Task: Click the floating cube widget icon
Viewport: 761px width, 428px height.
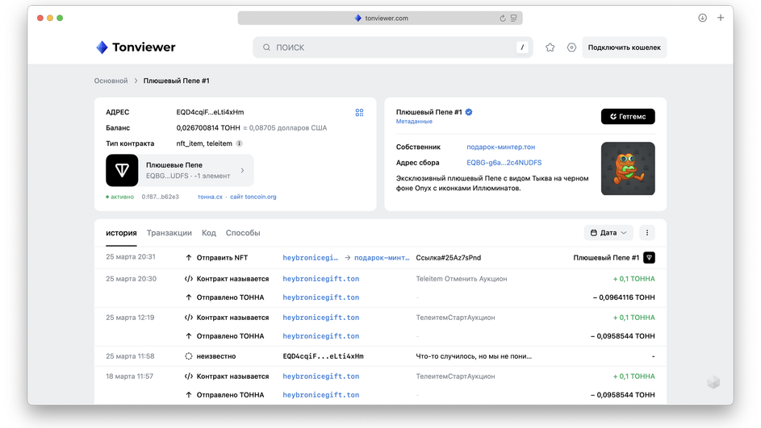Action: click(713, 382)
